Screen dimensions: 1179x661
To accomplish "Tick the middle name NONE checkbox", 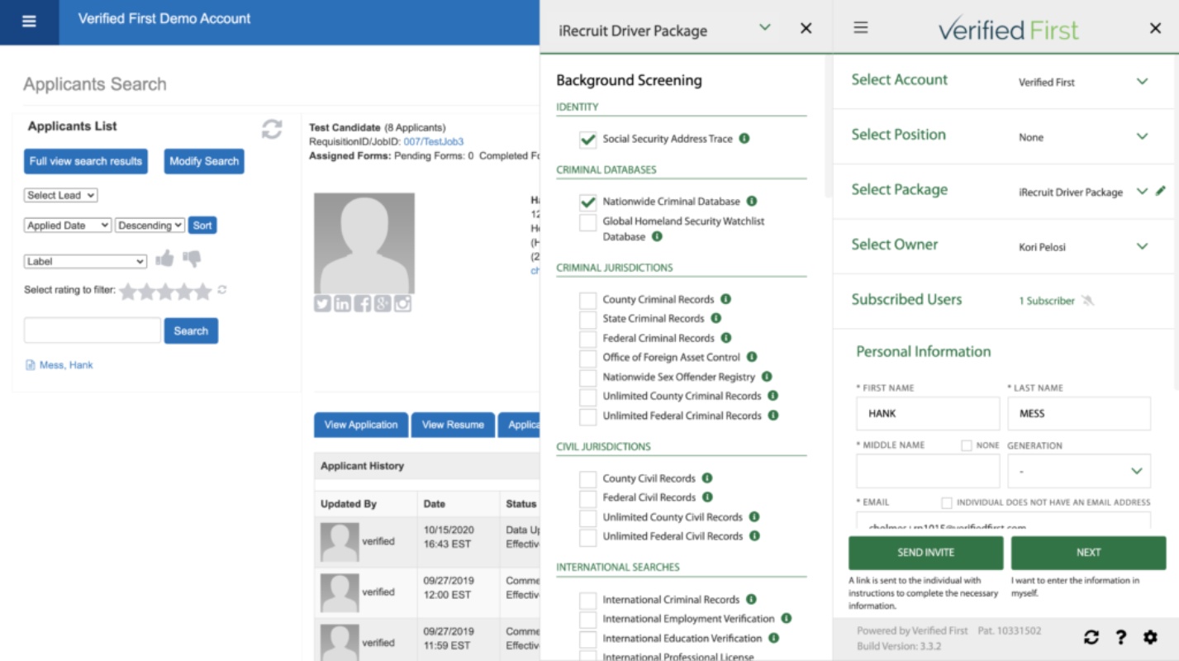I will coord(967,445).
